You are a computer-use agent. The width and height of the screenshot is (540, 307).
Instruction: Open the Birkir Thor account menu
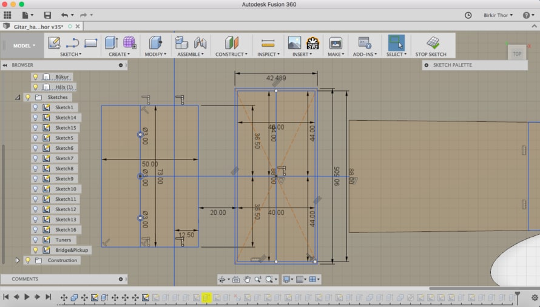click(x=498, y=15)
